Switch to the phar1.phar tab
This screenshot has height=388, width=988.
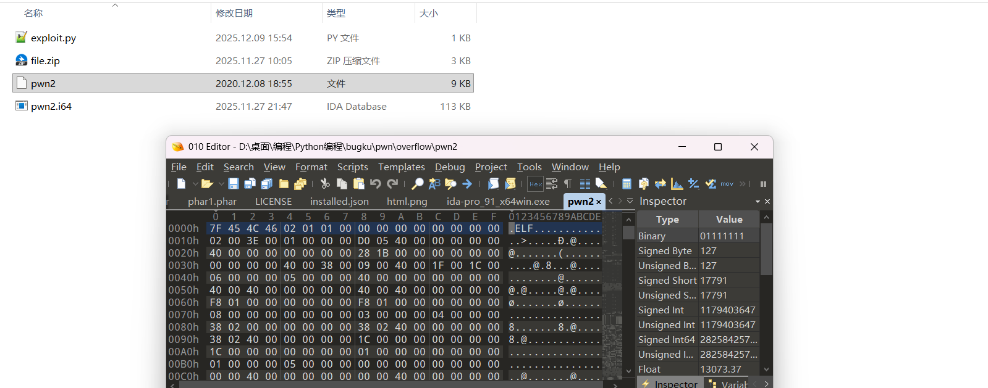(212, 202)
